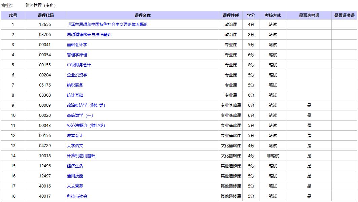Click 是 in the 科技与社会 row
358x202 pixels.
[309, 196]
